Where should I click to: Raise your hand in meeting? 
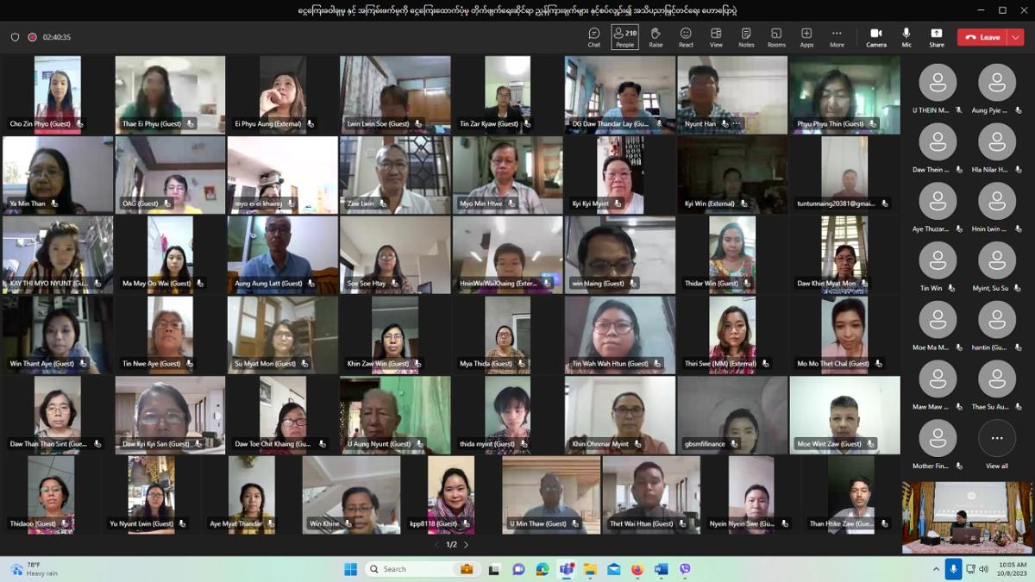(x=655, y=37)
